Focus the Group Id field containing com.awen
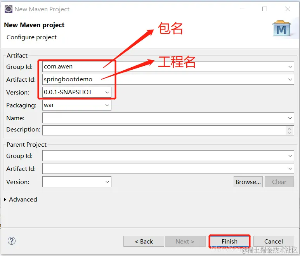Screen dimensions: 300x256 tap(168, 67)
